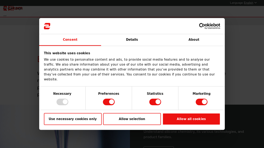
Task: Open the About tab
Action: [x=194, y=40]
